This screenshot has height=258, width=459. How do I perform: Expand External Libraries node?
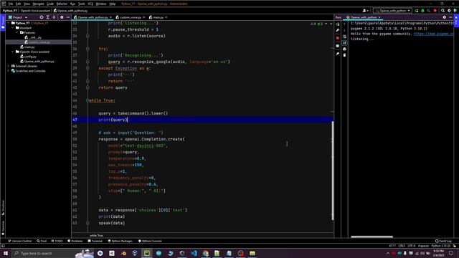tap(9, 66)
